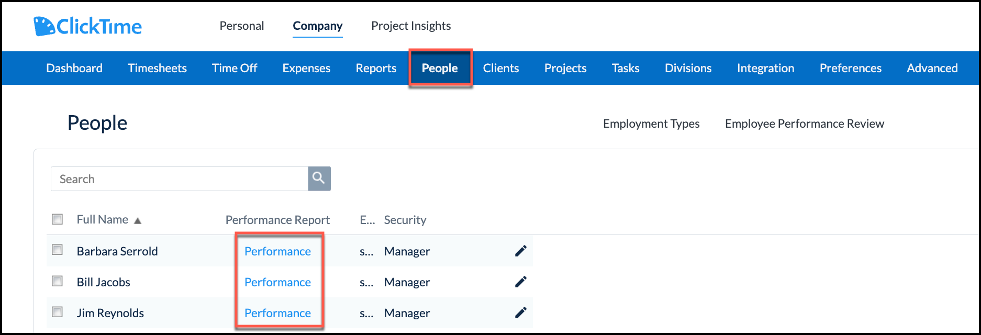The width and height of the screenshot is (981, 335).
Task: Click the name Bill Jacobs
Action: (104, 282)
